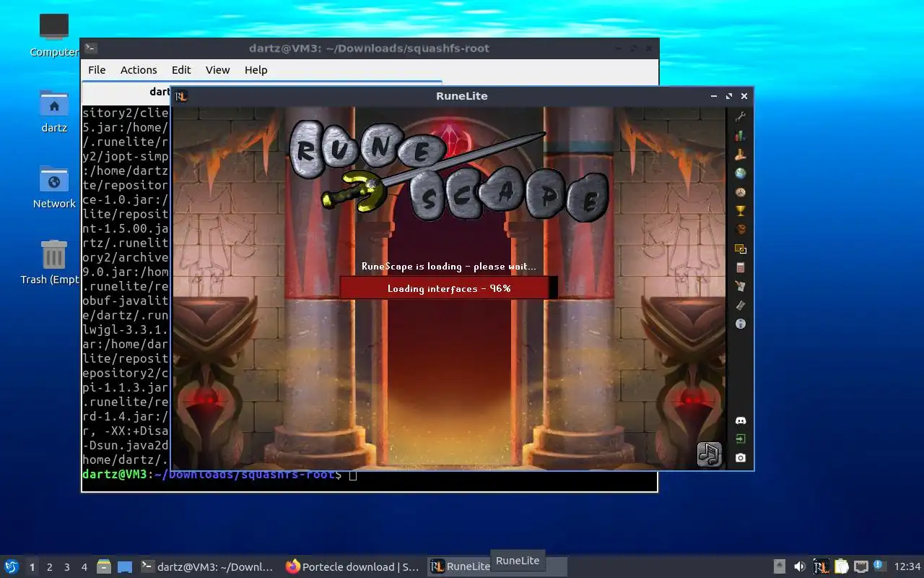
Task: Switch to workspace 2
Action: coord(49,567)
